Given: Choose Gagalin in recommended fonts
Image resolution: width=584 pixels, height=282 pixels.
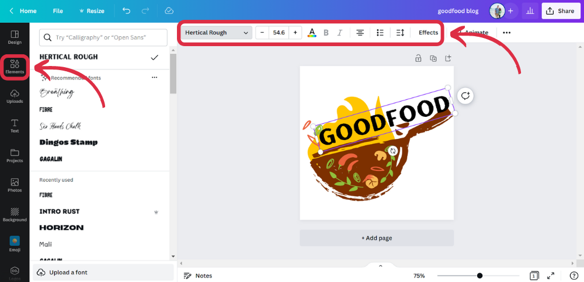Looking at the screenshot, I should (x=51, y=159).
